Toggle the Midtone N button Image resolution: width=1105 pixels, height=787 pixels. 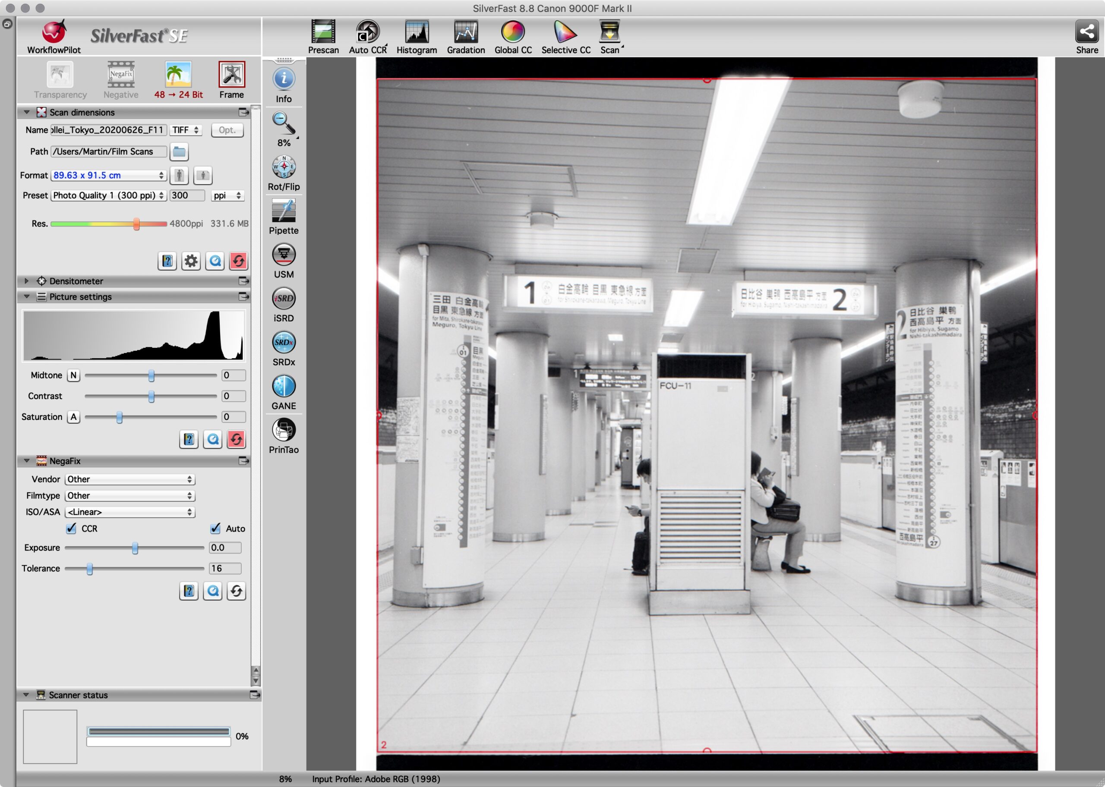coord(73,375)
